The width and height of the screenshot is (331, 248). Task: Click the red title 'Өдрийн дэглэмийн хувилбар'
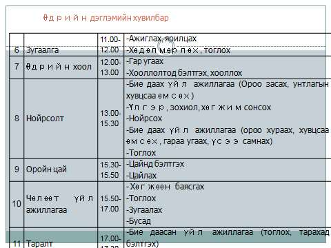point(106,18)
